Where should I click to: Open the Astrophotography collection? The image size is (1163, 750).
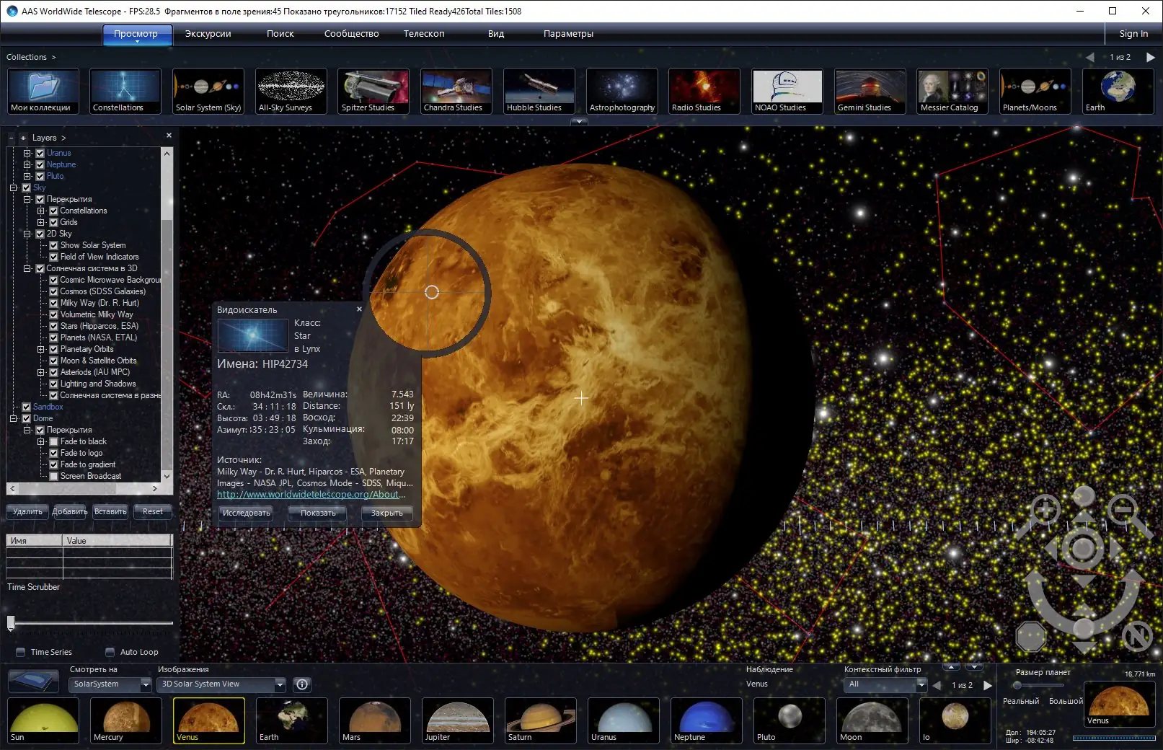(622, 91)
